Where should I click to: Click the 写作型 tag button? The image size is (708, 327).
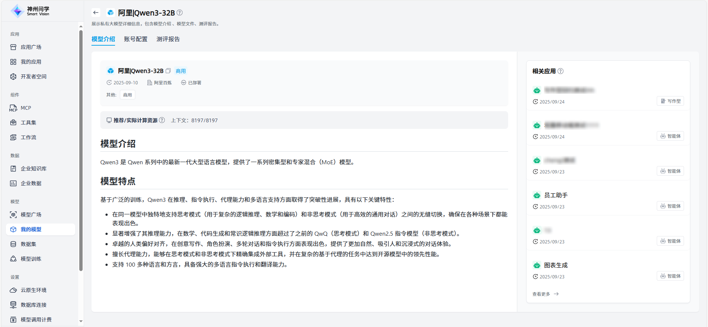point(670,101)
